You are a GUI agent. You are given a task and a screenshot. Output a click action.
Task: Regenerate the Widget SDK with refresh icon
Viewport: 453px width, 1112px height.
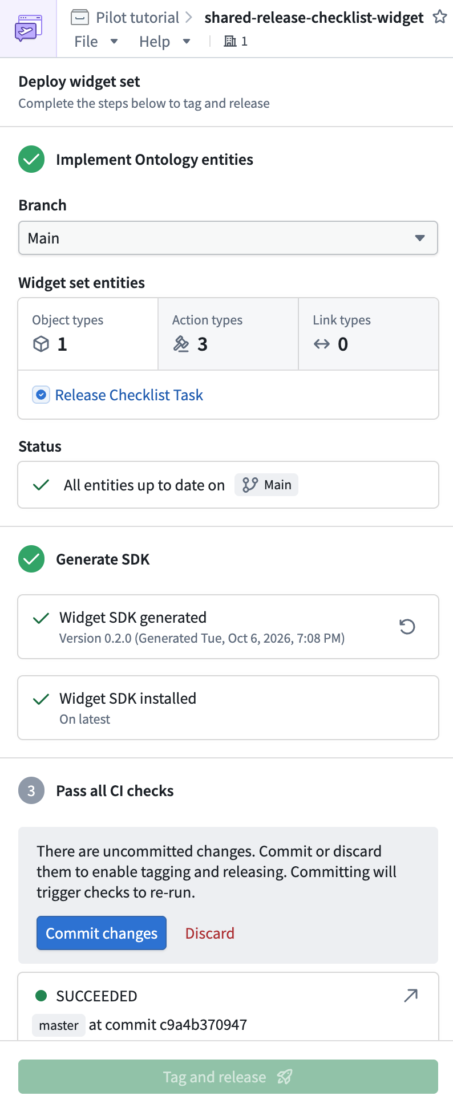coord(407,627)
